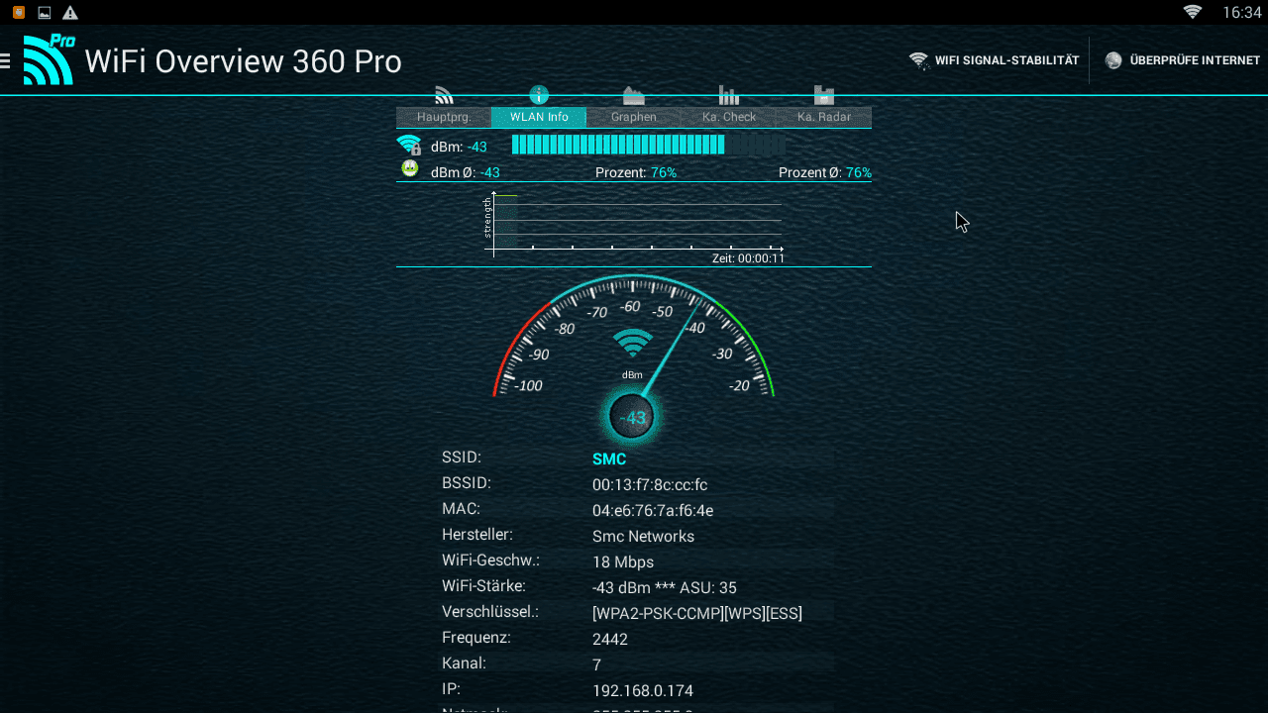This screenshot has width=1268, height=713.
Task: Open the warning notification in status bar
Action: tap(70, 12)
